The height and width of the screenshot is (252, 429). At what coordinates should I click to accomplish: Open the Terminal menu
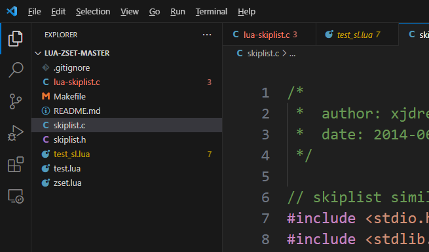point(211,12)
